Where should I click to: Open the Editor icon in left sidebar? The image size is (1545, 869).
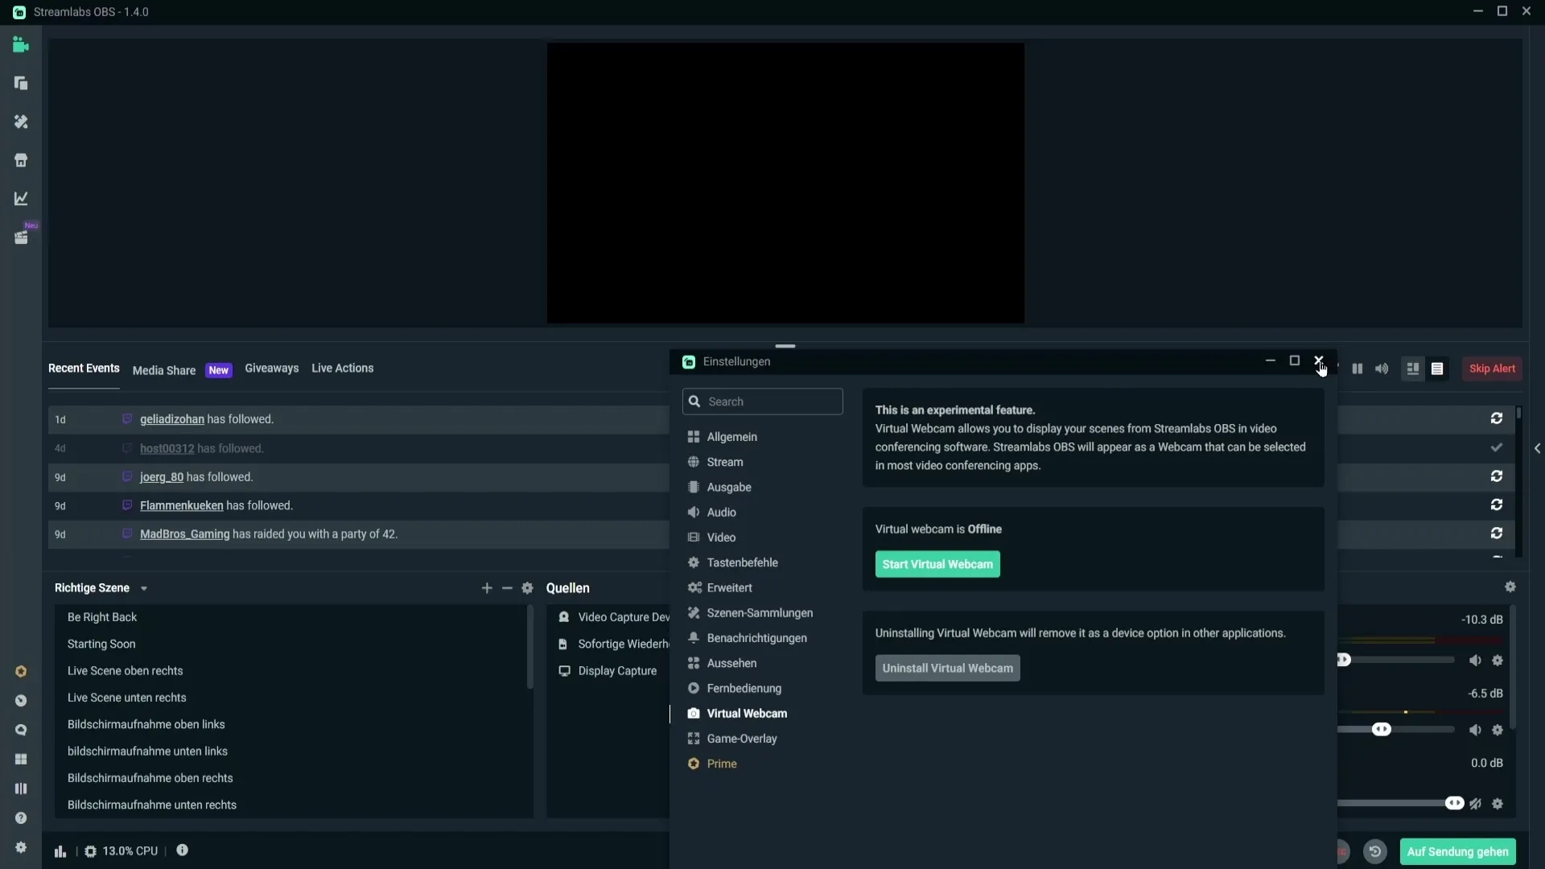[21, 45]
